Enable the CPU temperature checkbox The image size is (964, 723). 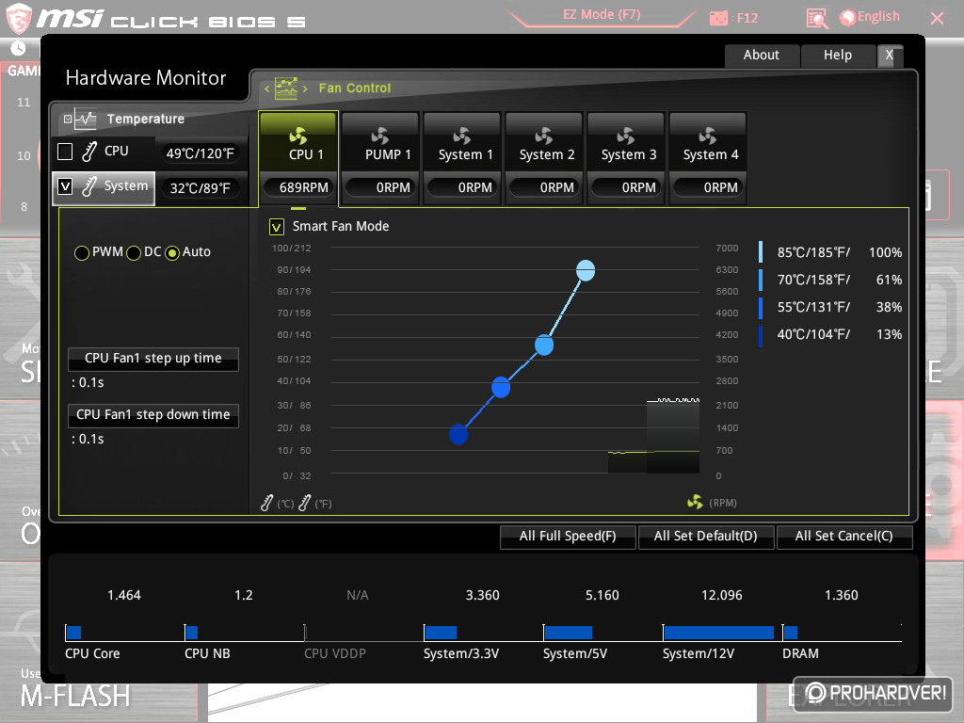[x=65, y=152]
